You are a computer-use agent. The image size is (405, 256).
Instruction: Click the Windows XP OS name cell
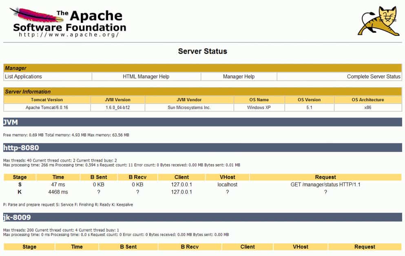pyautogui.click(x=259, y=107)
